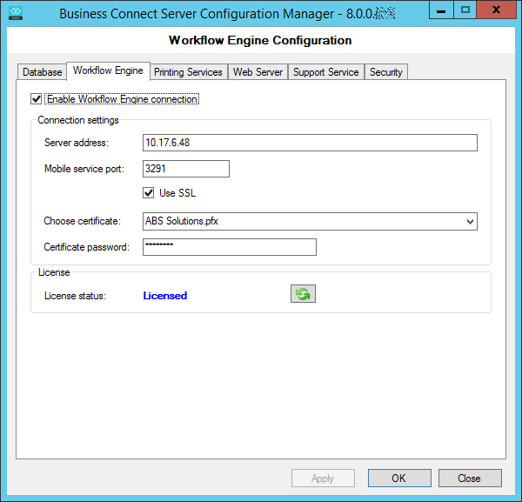
Task: Open the Security tab
Action: pos(385,72)
